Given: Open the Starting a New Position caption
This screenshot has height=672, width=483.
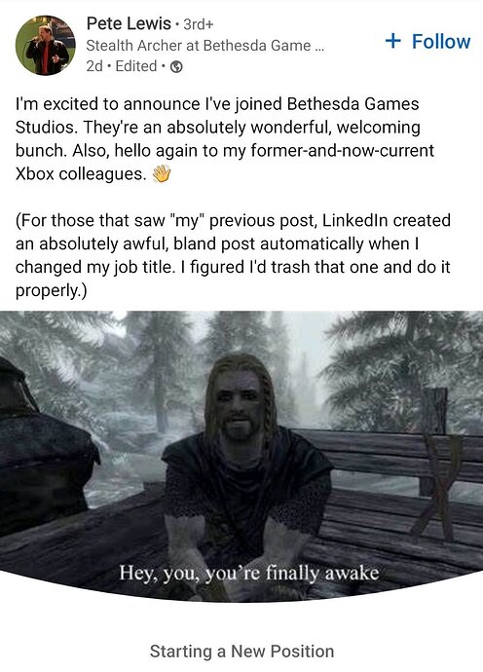Looking at the screenshot, I should click(x=241, y=652).
